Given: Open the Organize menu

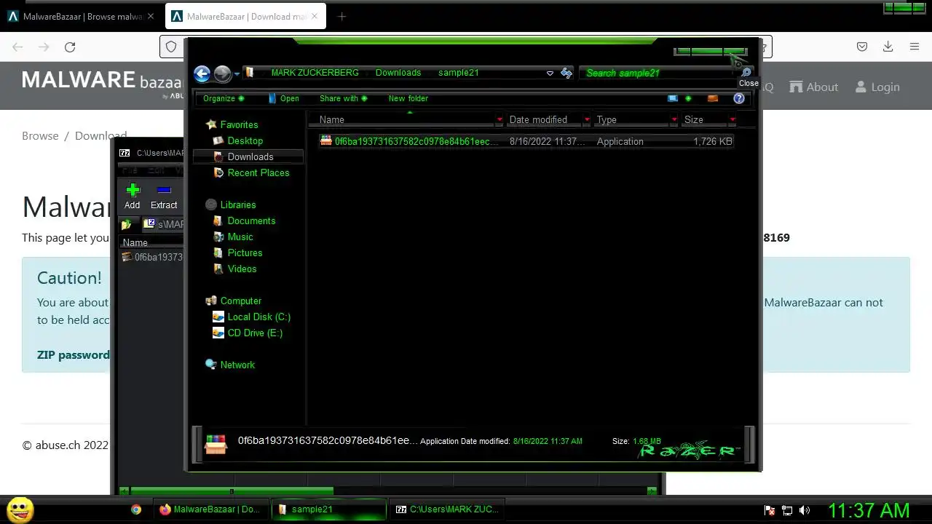Looking at the screenshot, I should pyautogui.click(x=224, y=98).
